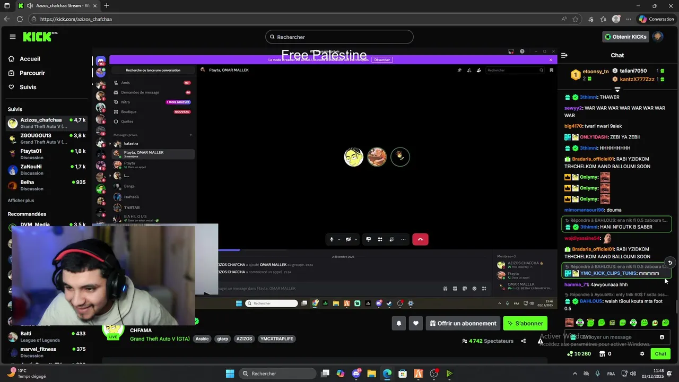
Task: Go back in browser
Action: [6, 19]
